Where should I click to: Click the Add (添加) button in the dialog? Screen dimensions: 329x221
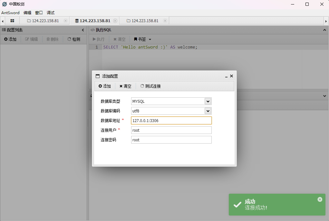[105, 86]
